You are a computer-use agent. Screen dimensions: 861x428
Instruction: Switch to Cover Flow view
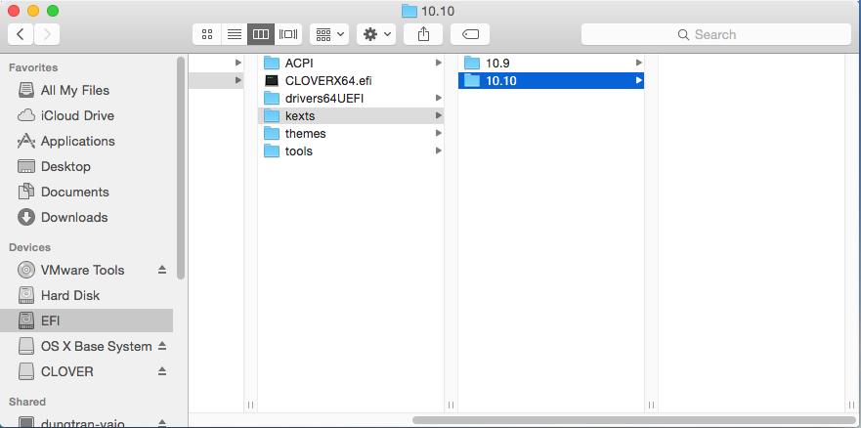pyautogui.click(x=287, y=34)
